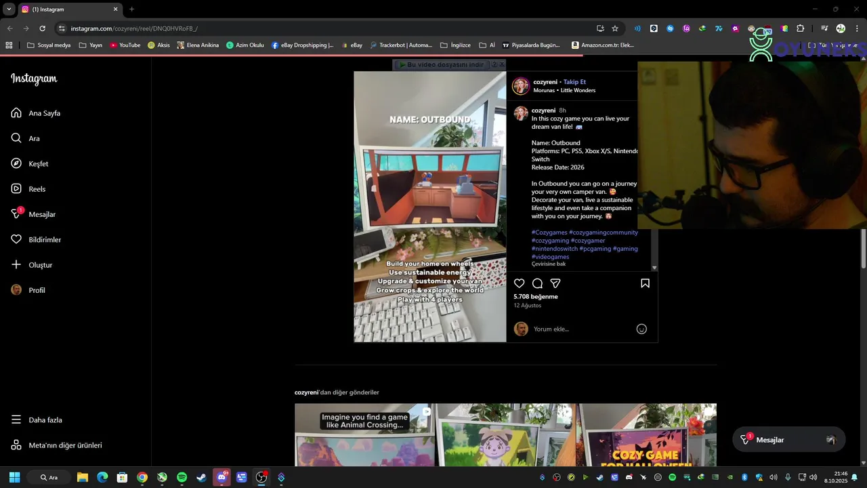Open the Piyasalarda Bugün bookmark
867x488 pixels.
click(530, 45)
